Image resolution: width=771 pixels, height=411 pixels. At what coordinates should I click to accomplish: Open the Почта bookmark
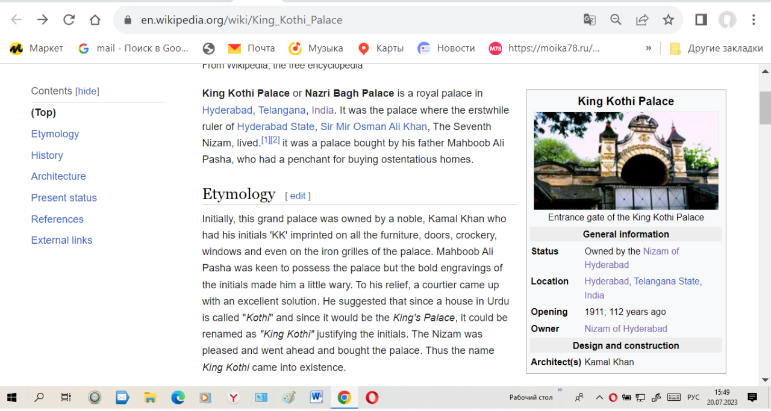pos(251,48)
